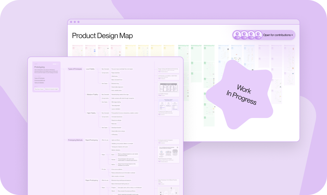Screen dimensions: 327x195
Task: Select the Paper Prototyping node
Action: point(91,180)
